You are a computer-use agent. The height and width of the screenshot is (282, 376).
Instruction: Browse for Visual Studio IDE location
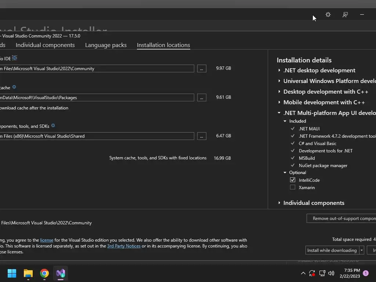tap(202, 69)
